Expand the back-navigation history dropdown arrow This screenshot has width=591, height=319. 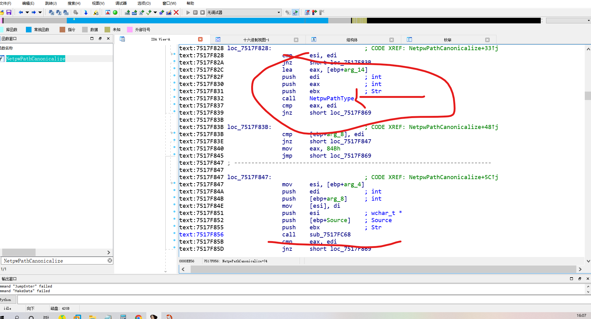27,12
